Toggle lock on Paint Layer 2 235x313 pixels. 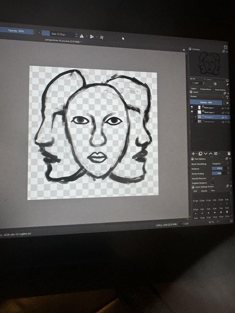coord(222,113)
